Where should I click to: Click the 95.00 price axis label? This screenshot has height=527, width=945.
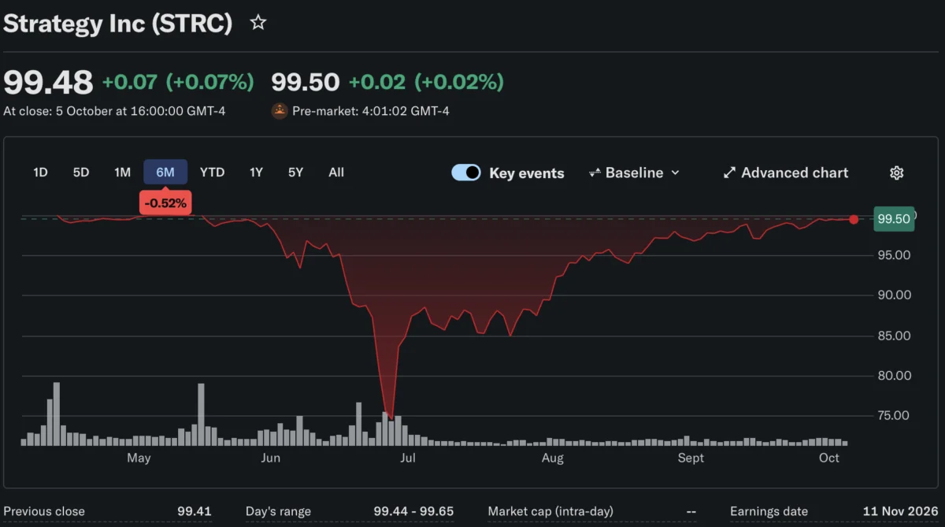coord(894,255)
